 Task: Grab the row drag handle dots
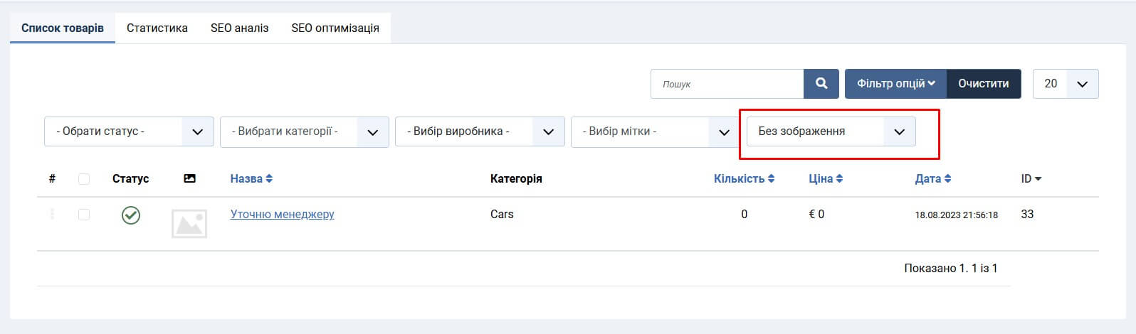click(52, 215)
